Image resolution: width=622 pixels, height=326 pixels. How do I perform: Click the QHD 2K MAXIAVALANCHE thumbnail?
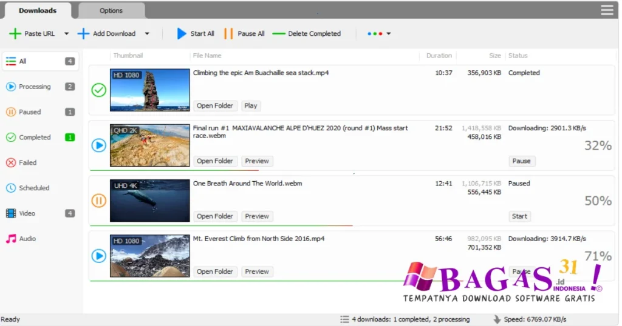[x=150, y=145]
